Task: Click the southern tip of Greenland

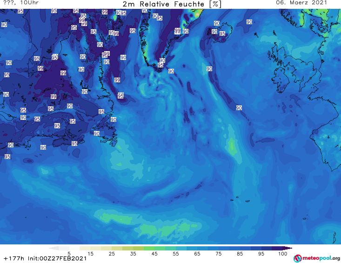Action: 160,70
